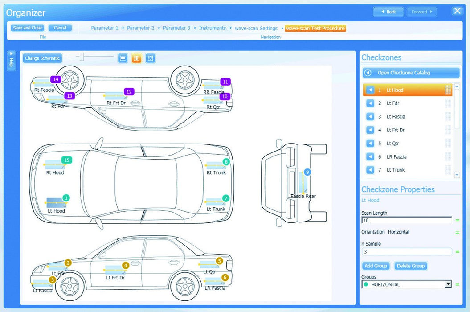This screenshot has width=470, height=312.
Task: Click checkzone marker 12 on Rt Frt Dr
Action: (129, 92)
